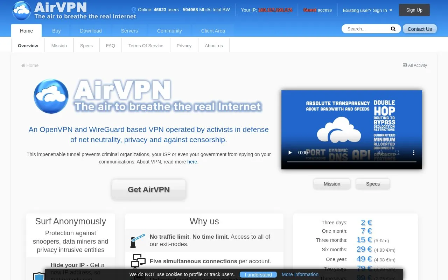Click the Contact Us button

click(420, 29)
